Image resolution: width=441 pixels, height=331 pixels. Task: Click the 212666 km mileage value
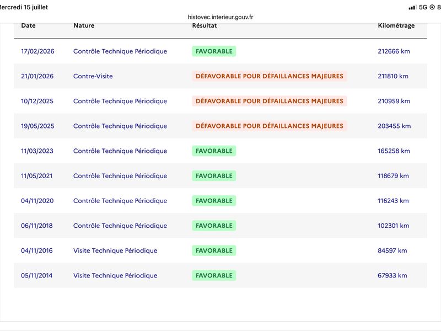(394, 51)
